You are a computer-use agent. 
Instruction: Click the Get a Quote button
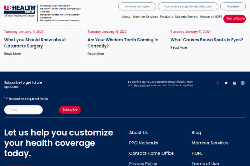pyautogui.click(x=235, y=19)
